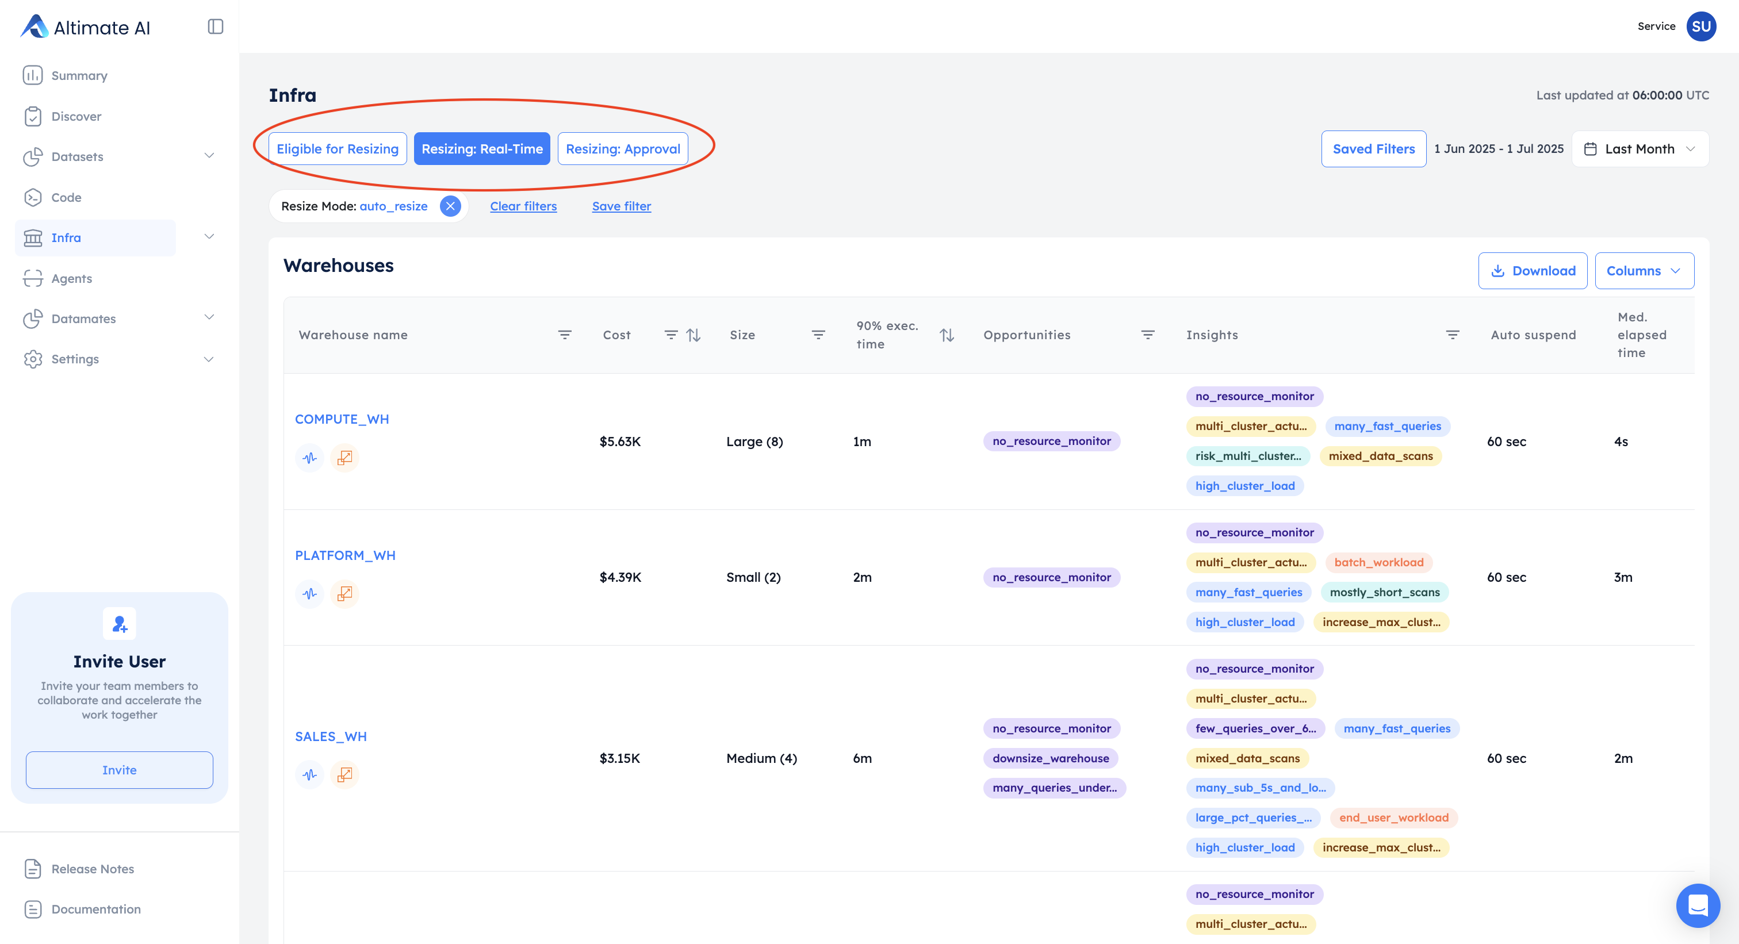Open PLATFORM_WH activity chart icon

[x=310, y=594]
